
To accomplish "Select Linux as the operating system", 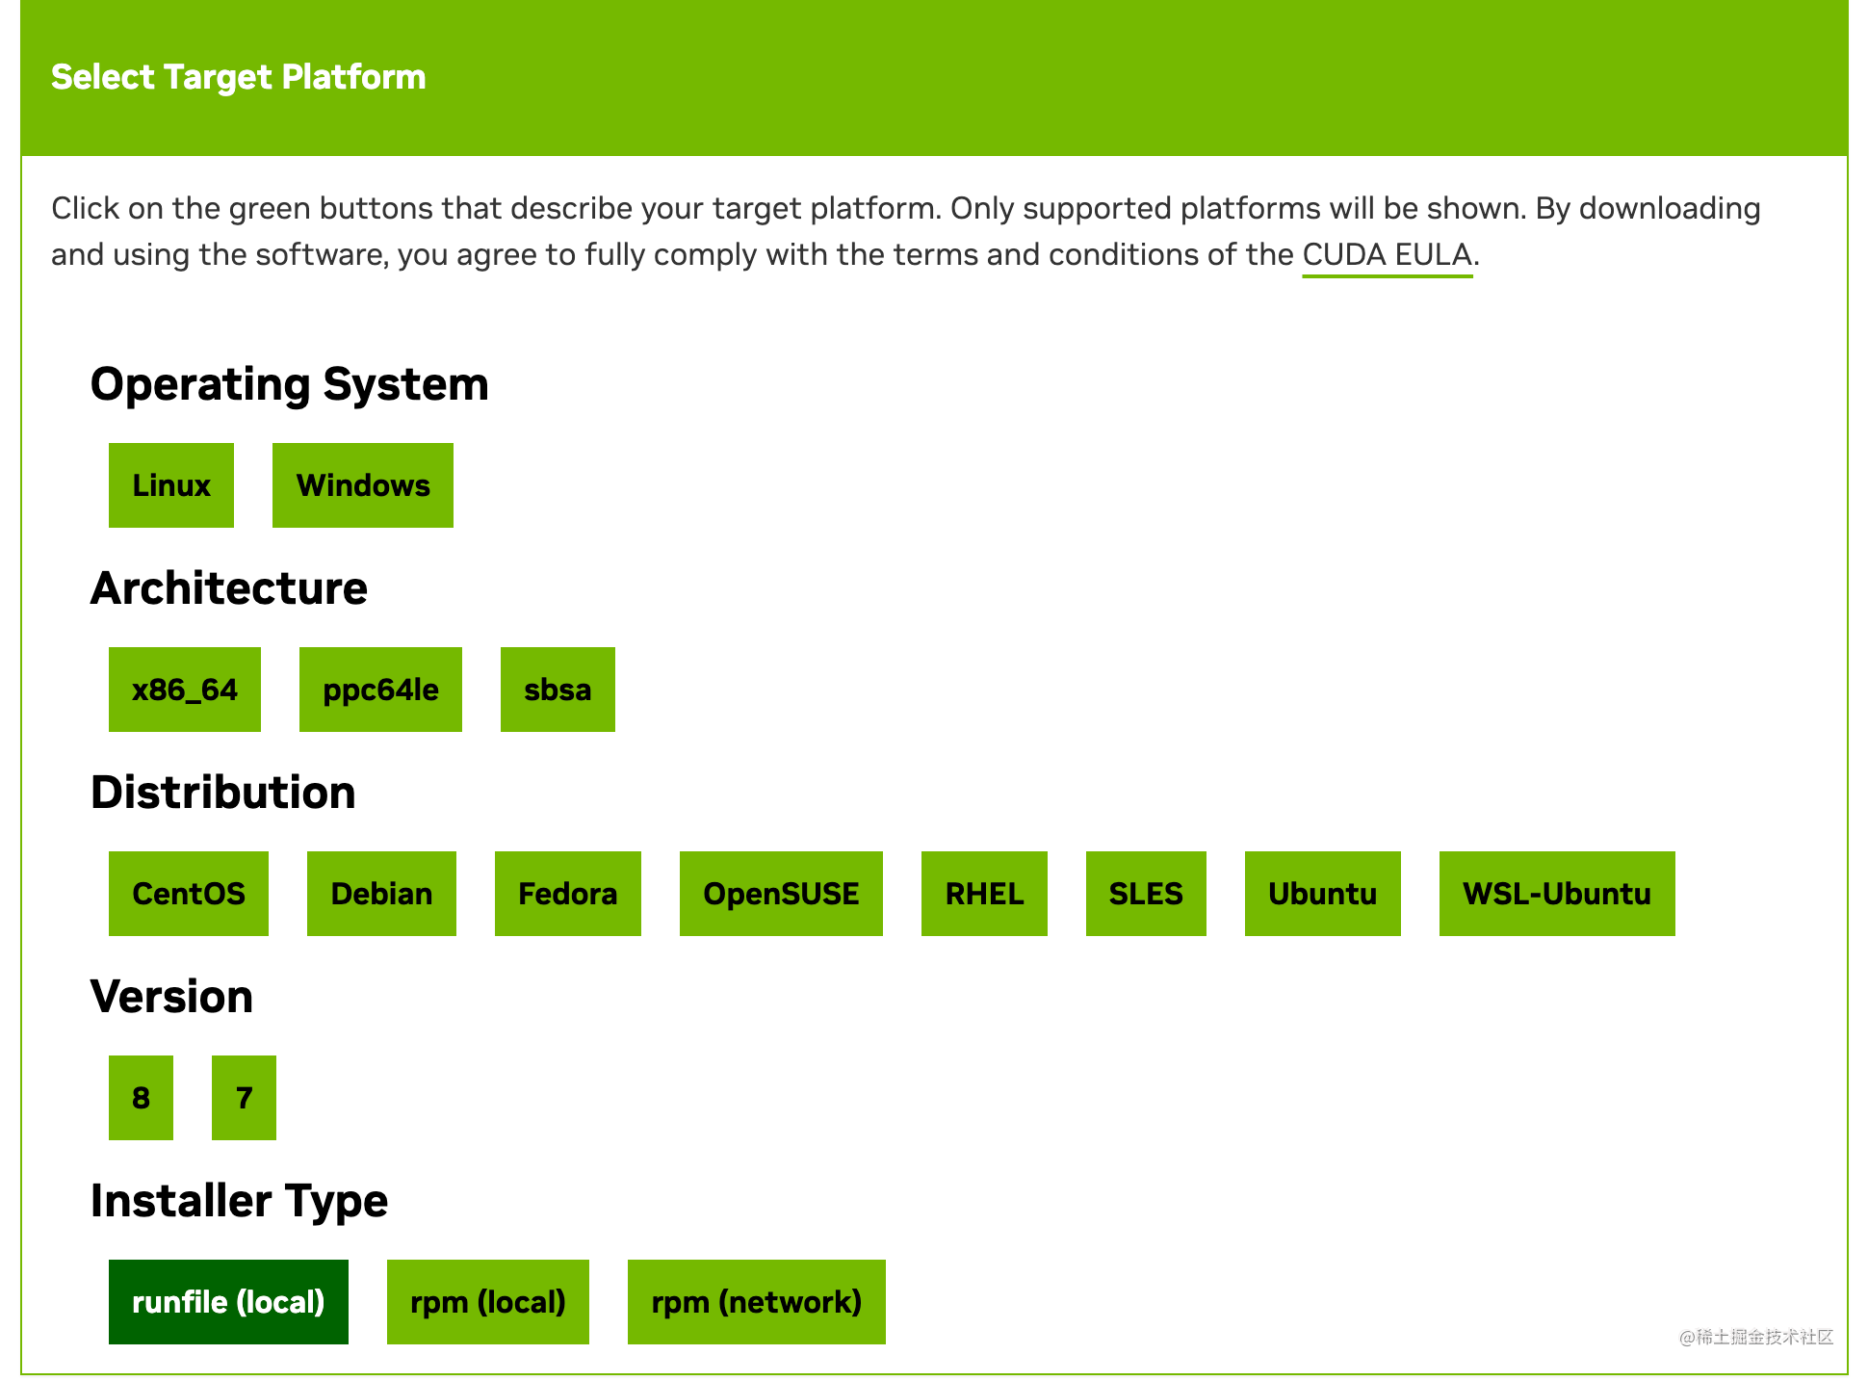I will tap(170, 485).
